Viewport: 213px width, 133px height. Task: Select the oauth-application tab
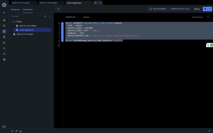click(79, 3)
